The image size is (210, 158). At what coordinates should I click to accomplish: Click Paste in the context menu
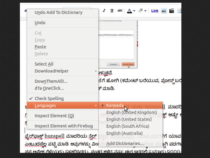pos(40,47)
